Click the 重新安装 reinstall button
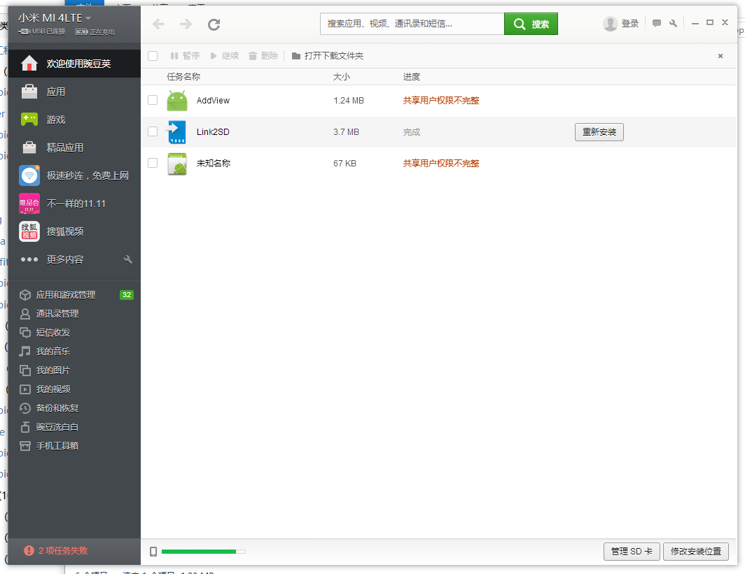745x574 pixels. pyautogui.click(x=599, y=132)
